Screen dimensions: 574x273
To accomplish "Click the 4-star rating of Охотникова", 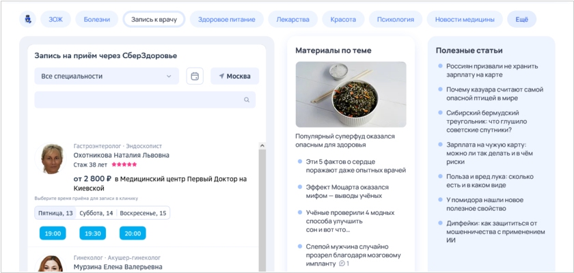I will tap(124, 164).
